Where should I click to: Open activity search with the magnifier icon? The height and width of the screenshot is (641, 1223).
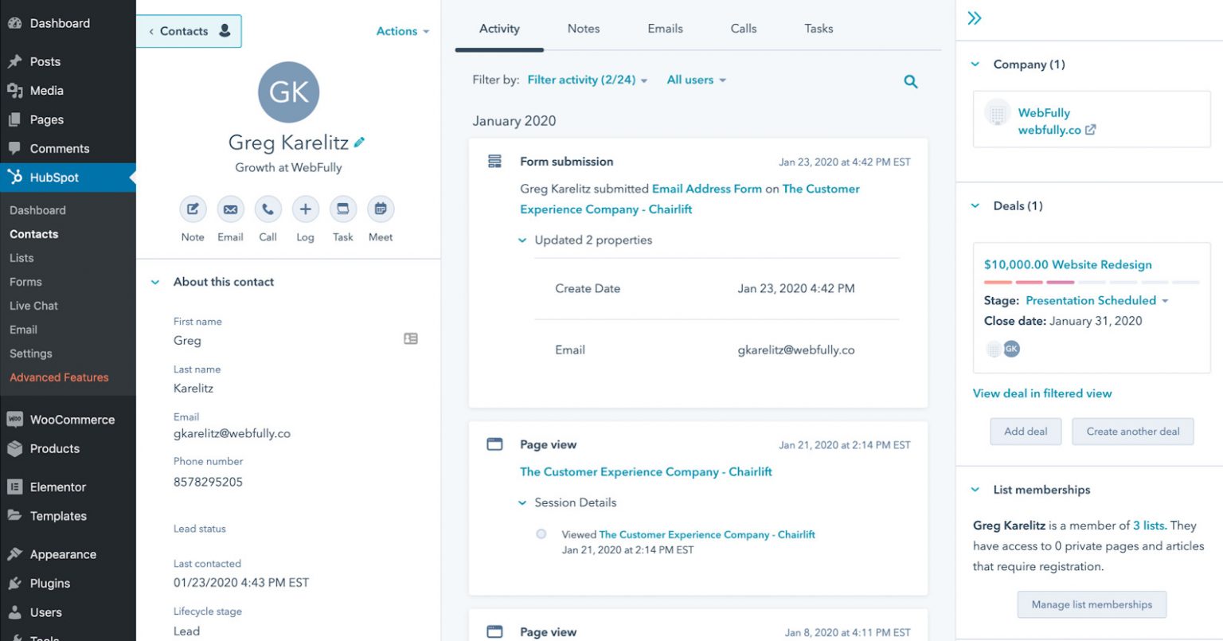(x=910, y=80)
